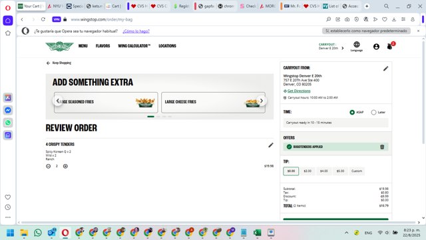The height and width of the screenshot is (240, 426).
Task: Switch to the NYU browser tab
Action: click(55, 6)
